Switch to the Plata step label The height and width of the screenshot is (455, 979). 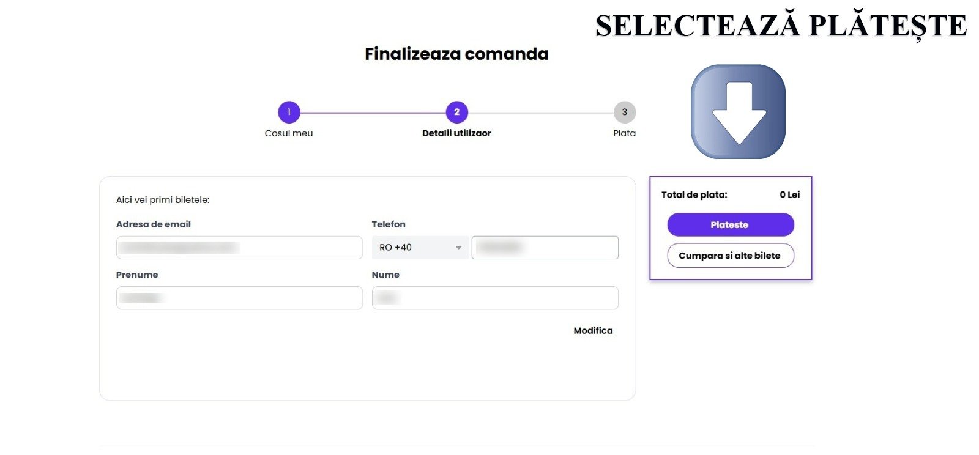point(625,133)
